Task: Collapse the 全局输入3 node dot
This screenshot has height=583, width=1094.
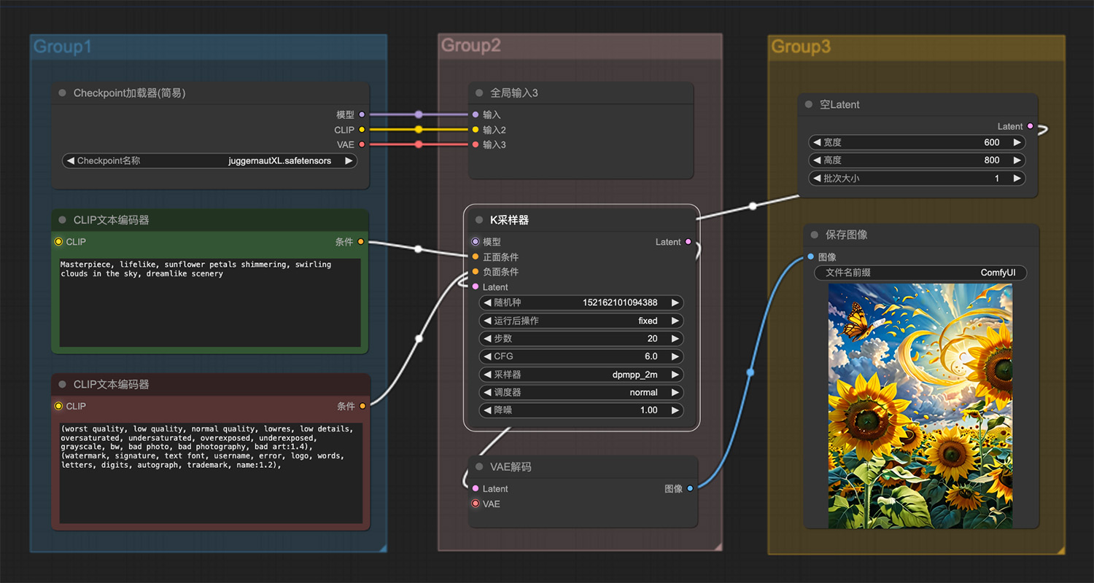Action: [x=479, y=93]
